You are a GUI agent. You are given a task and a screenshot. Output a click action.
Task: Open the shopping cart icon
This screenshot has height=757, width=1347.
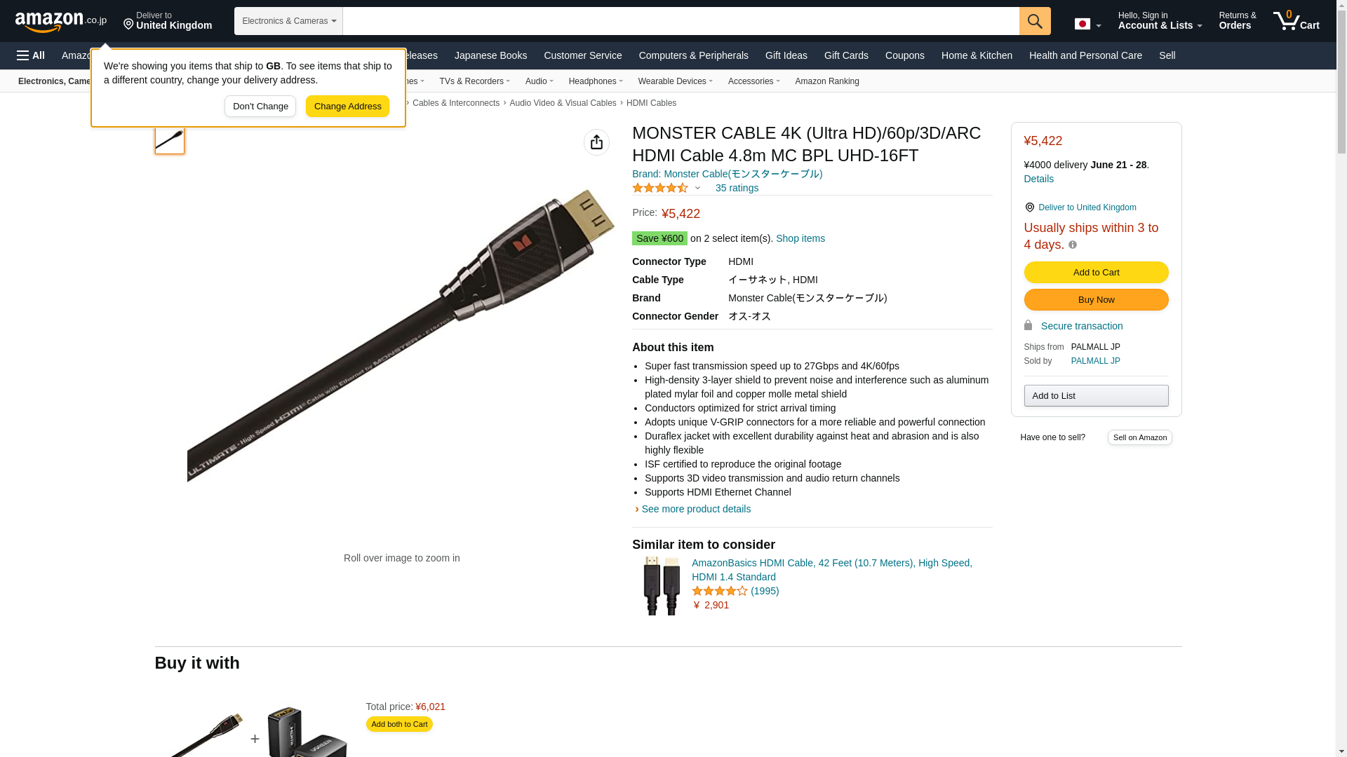click(1296, 21)
